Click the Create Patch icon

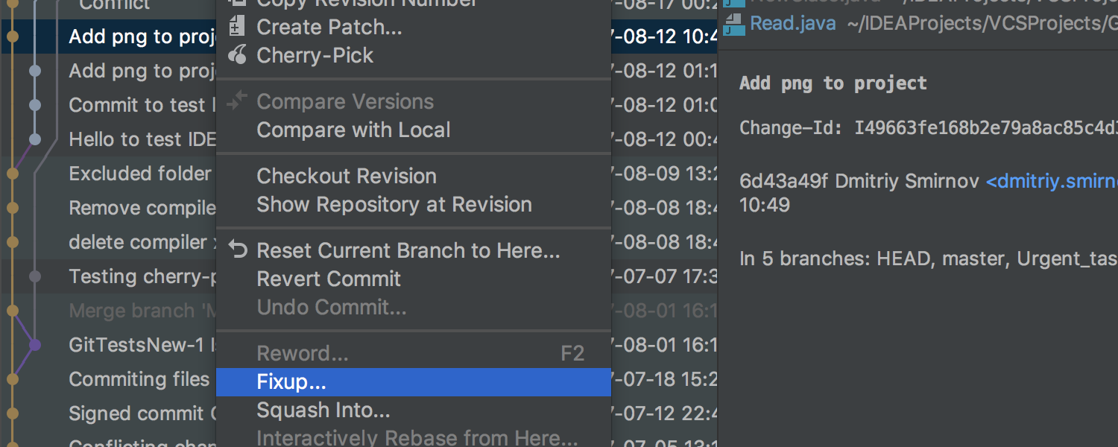237,28
